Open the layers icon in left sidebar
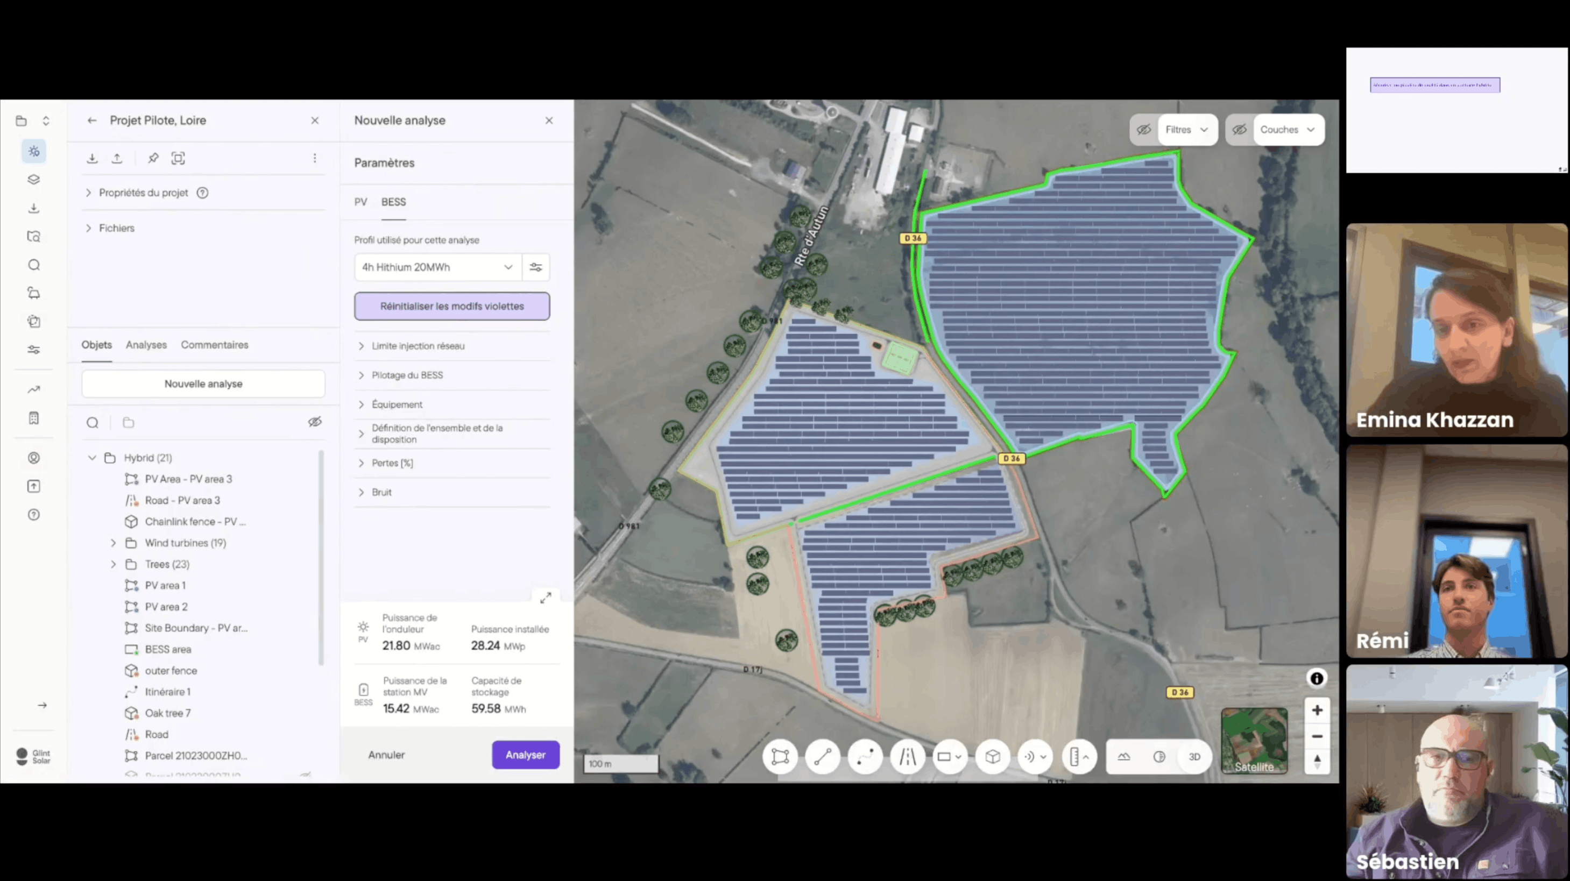This screenshot has width=1570, height=881. pos(34,180)
